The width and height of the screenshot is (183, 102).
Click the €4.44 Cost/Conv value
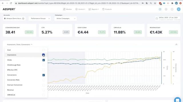(83, 32)
